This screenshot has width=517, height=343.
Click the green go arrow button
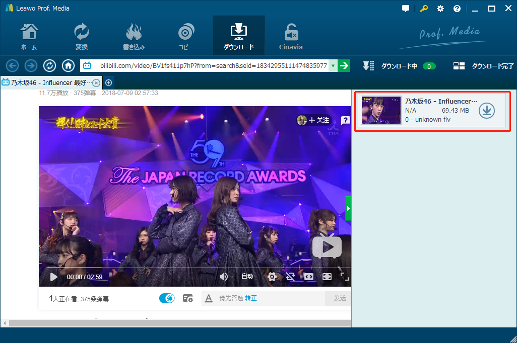tap(344, 65)
